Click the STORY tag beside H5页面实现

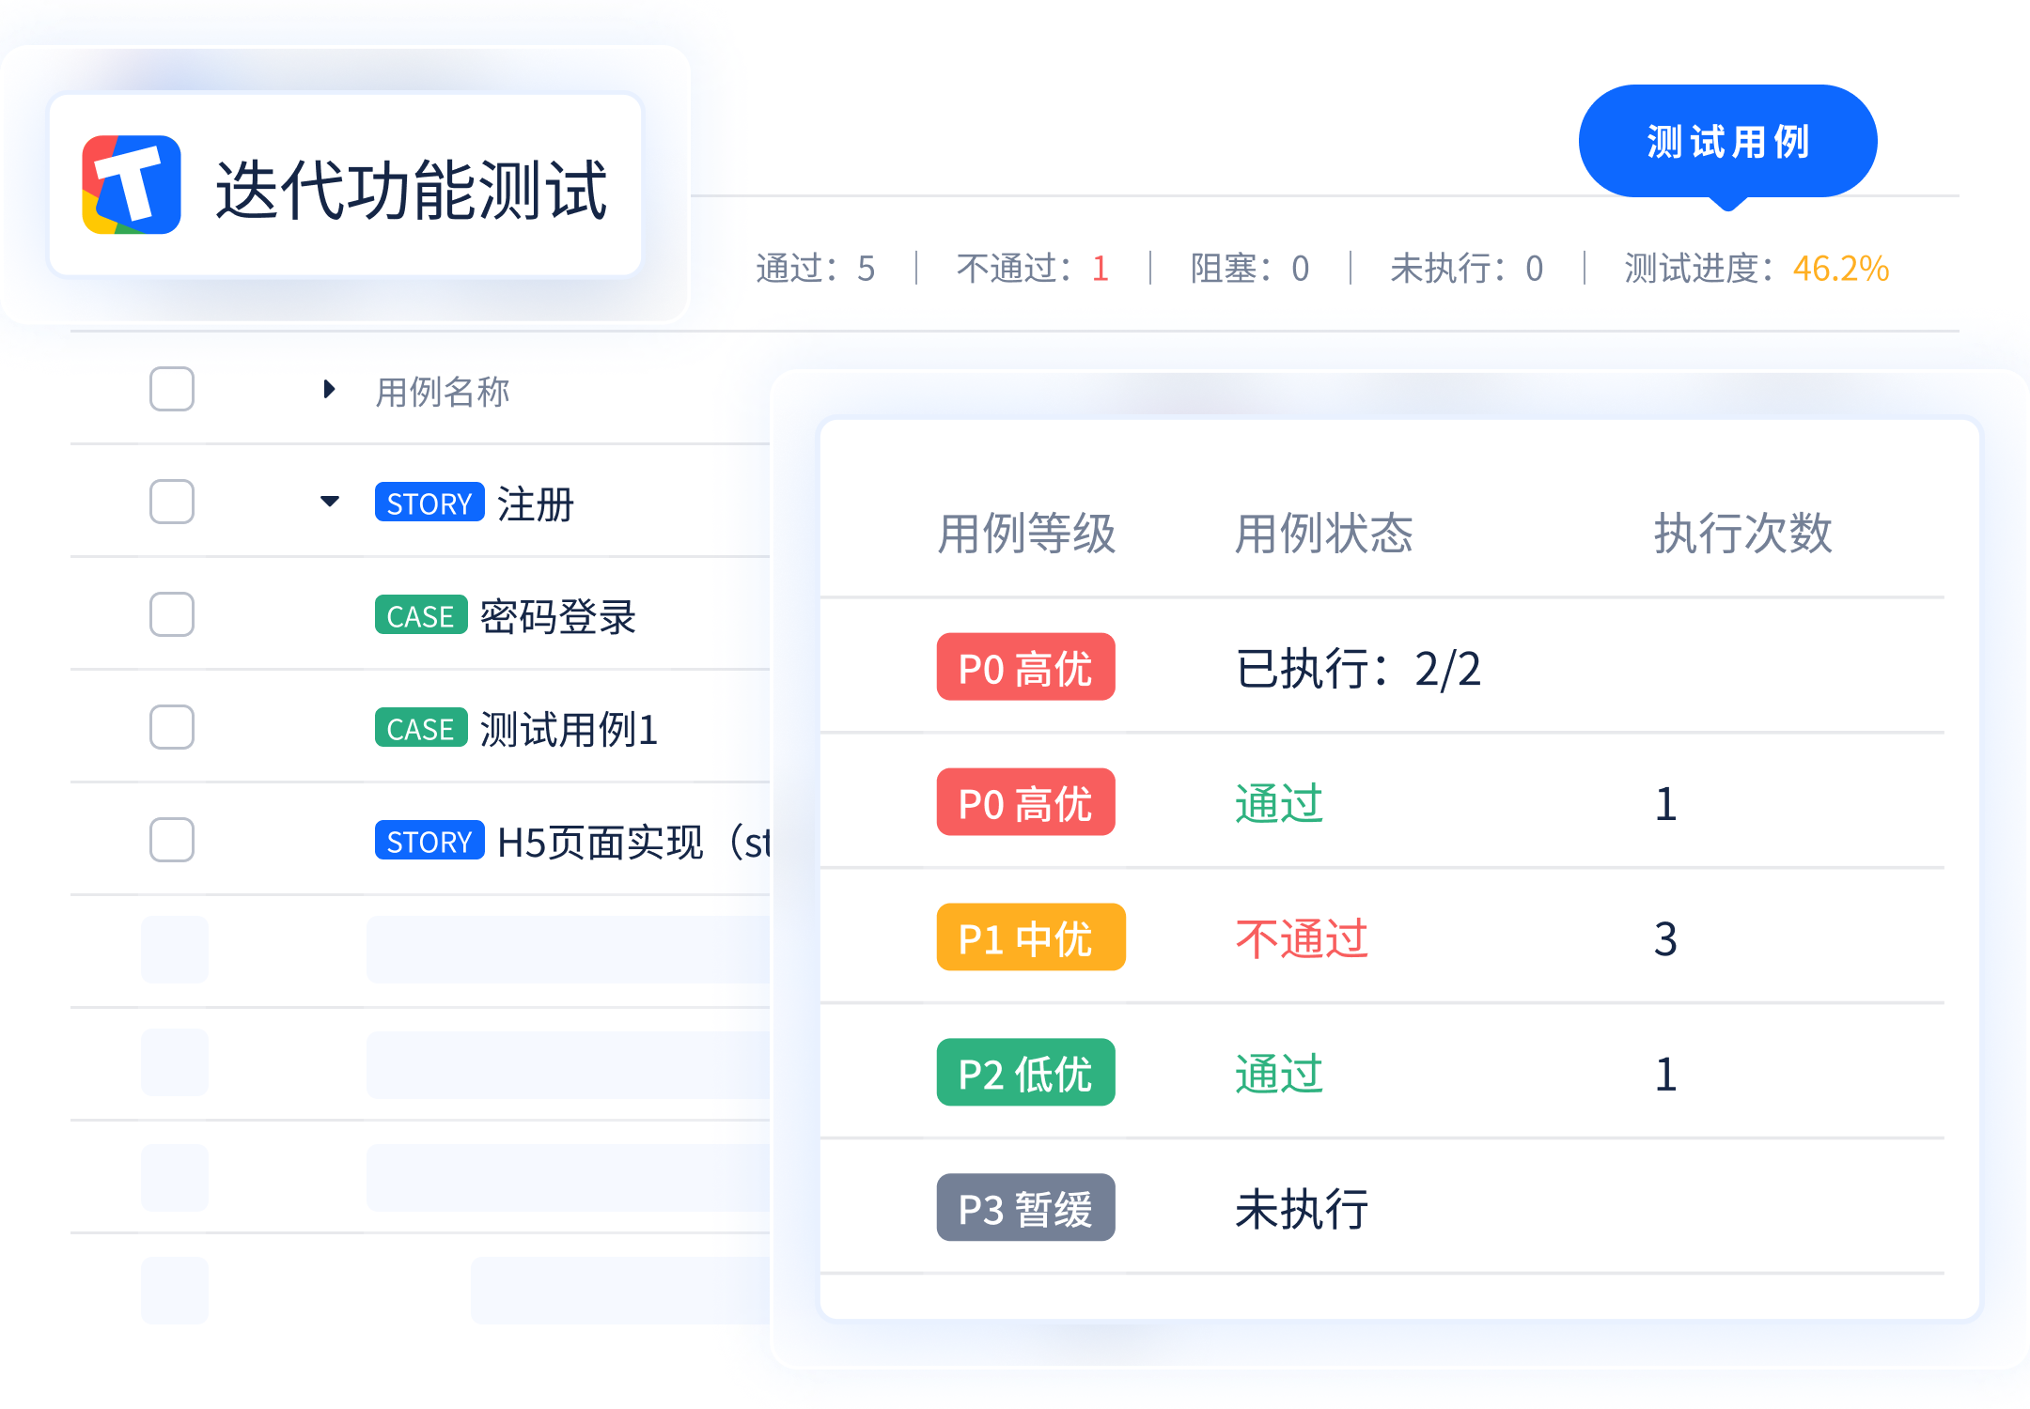click(x=429, y=841)
